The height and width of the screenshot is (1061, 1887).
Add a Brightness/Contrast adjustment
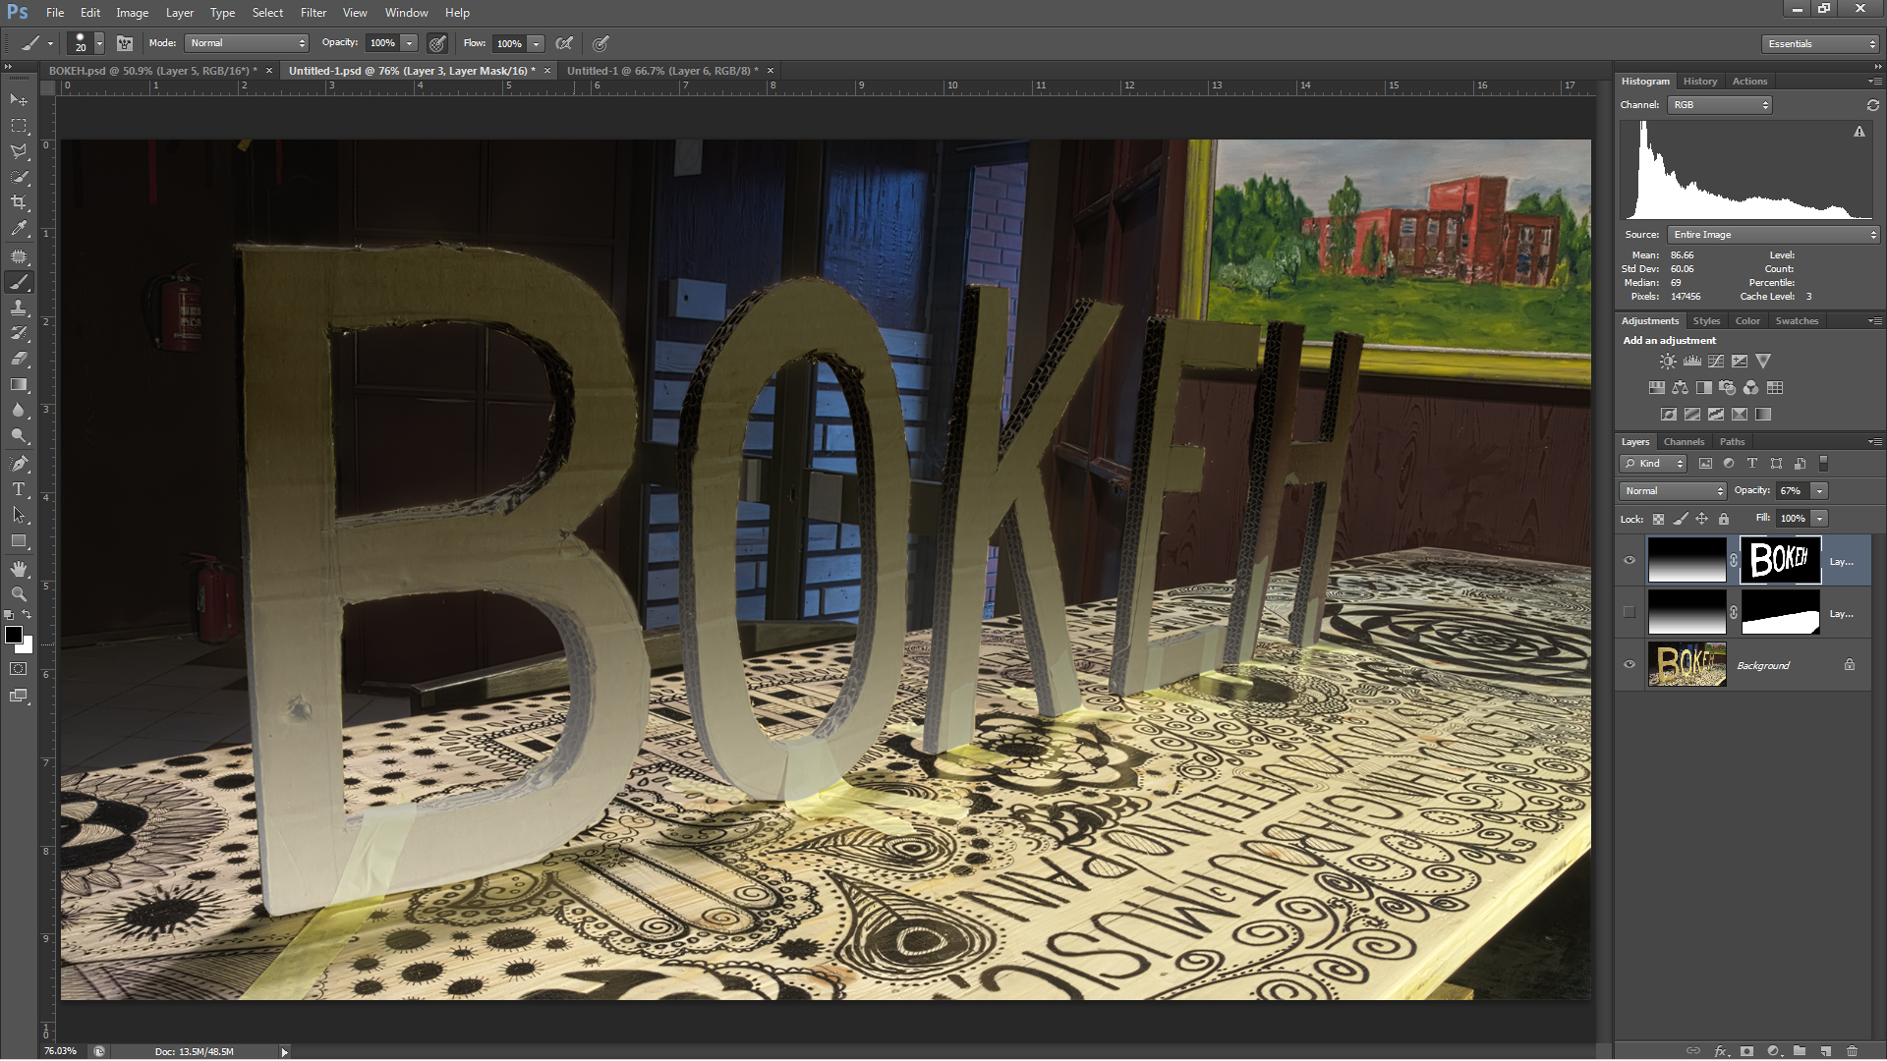[x=1668, y=362]
